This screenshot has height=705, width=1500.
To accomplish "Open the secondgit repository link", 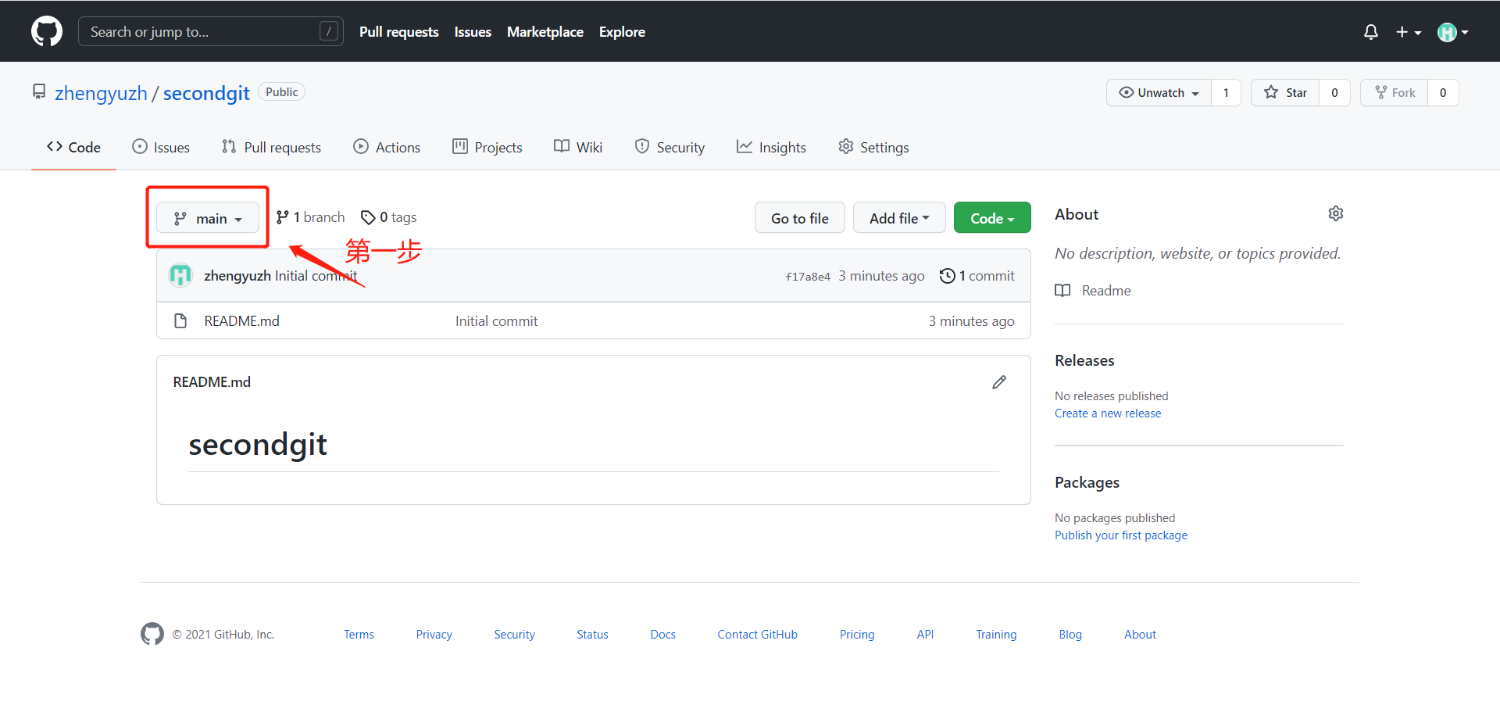I will (206, 93).
